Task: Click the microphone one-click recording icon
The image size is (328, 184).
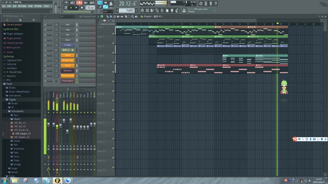Action: pos(211,3)
